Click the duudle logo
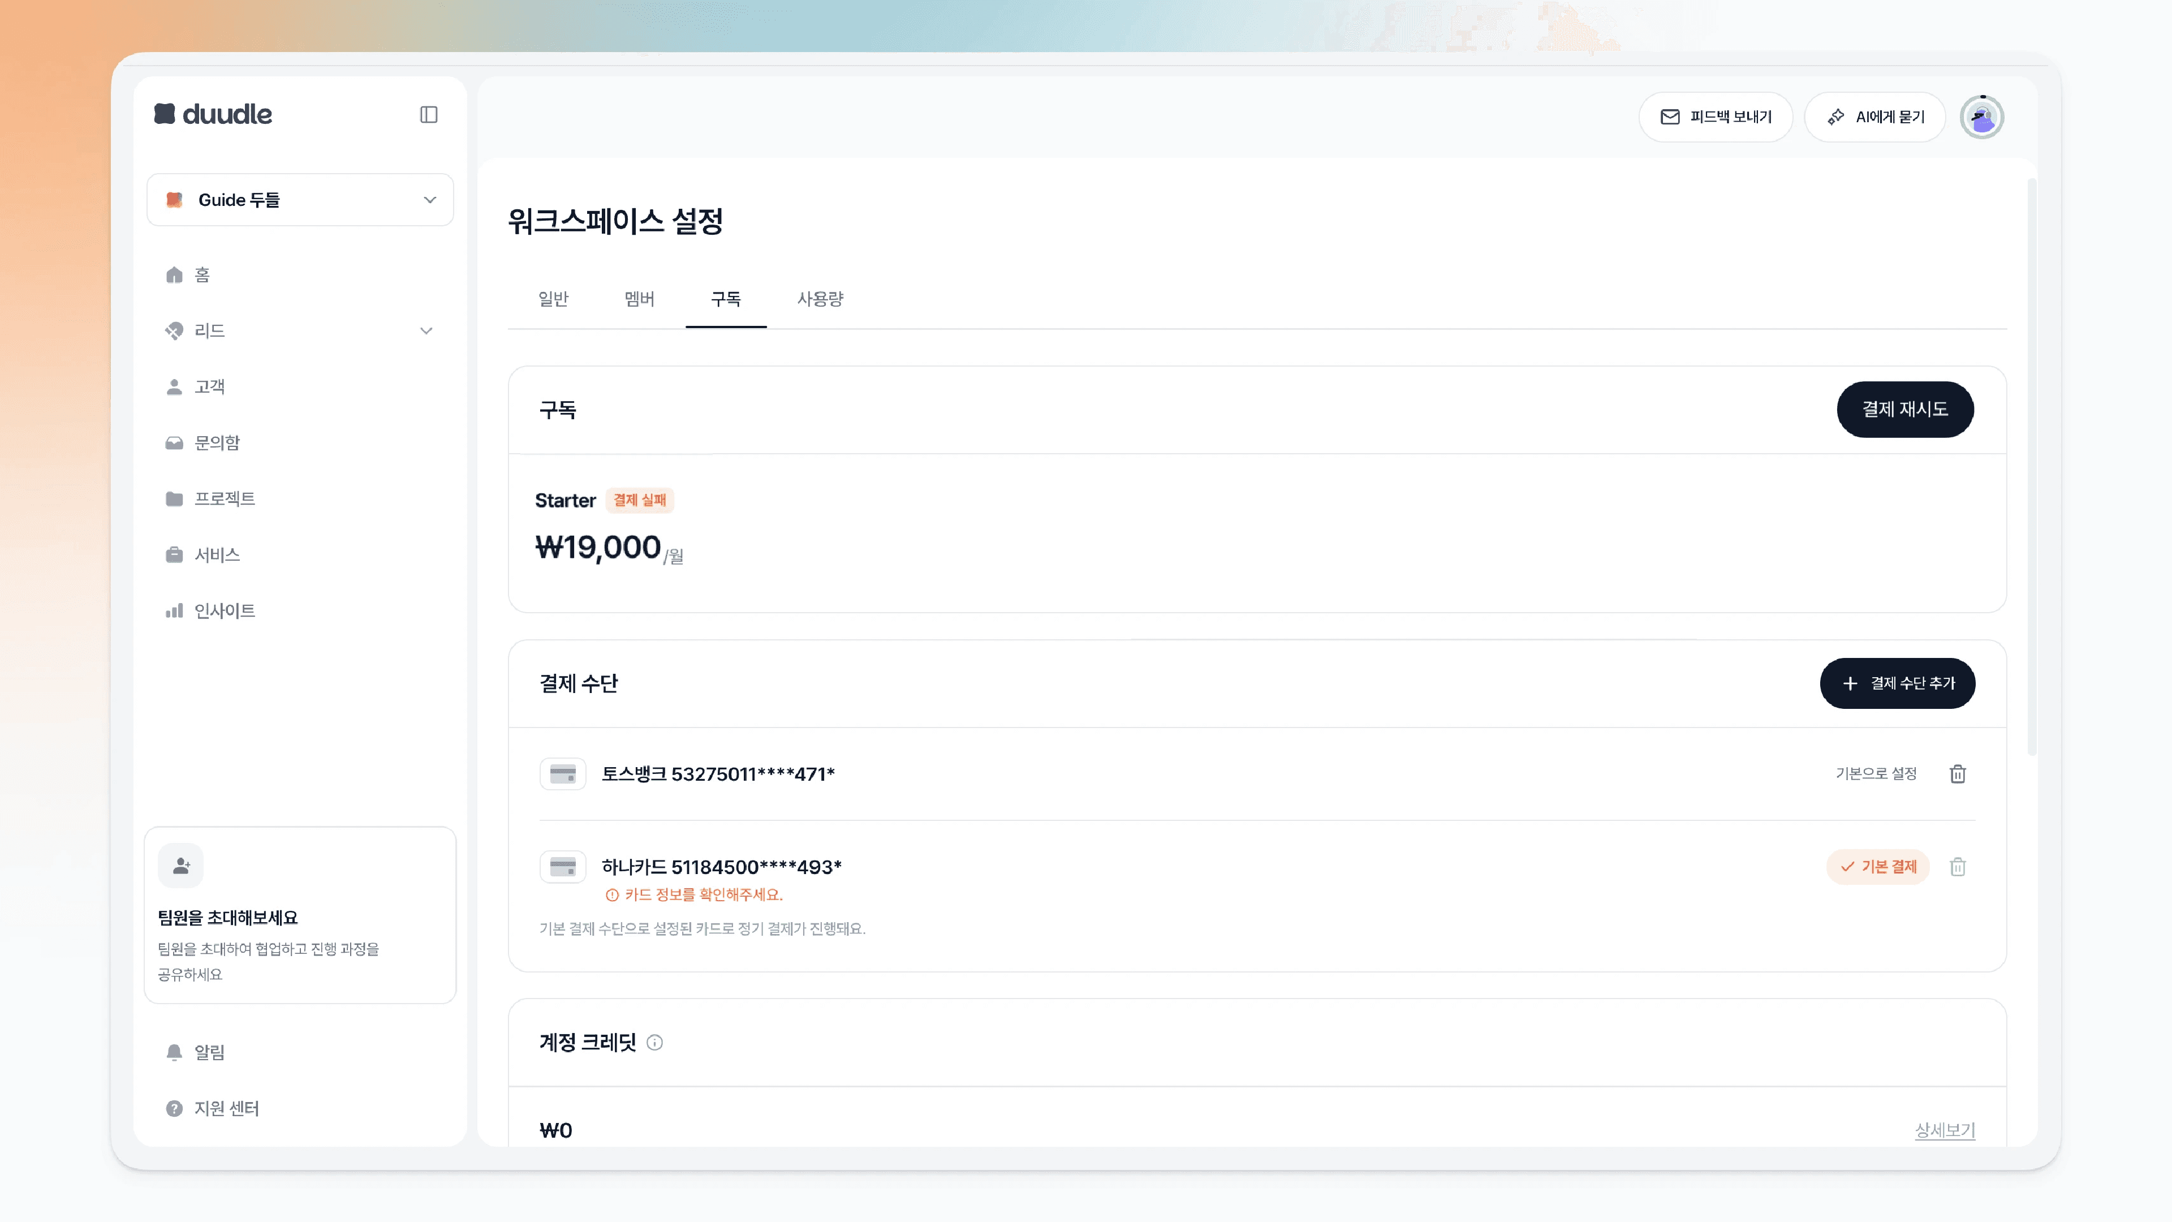 pyautogui.click(x=213, y=114)
